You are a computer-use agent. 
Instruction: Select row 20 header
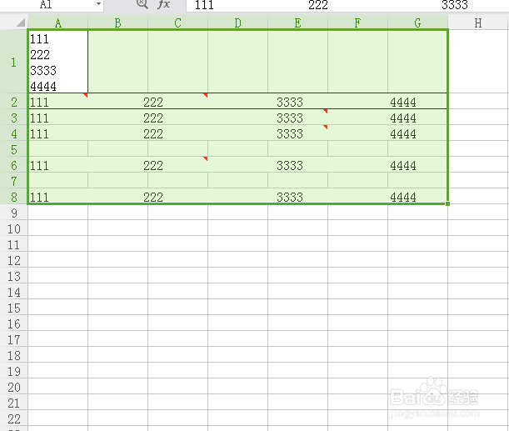click(x=13, y=387)
